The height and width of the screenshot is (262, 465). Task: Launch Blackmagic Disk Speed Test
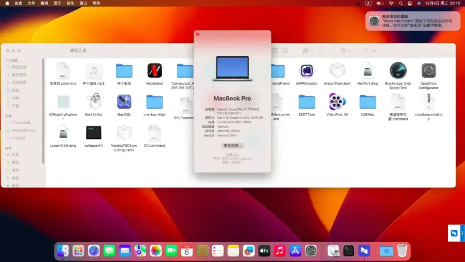click(398, 71)
